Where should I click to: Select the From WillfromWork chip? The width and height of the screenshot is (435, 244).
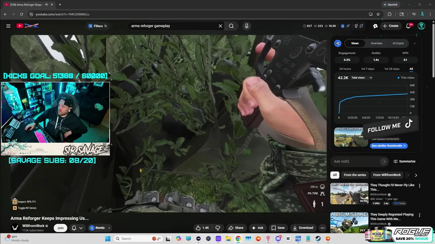(387, 175)
